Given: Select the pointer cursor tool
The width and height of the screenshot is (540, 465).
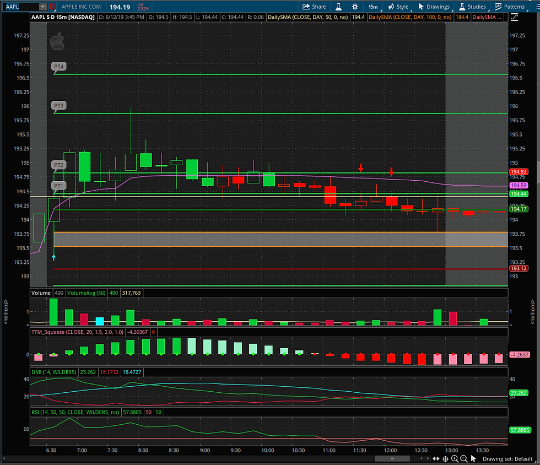Looking at the screenshot, I should coord(473,458).
